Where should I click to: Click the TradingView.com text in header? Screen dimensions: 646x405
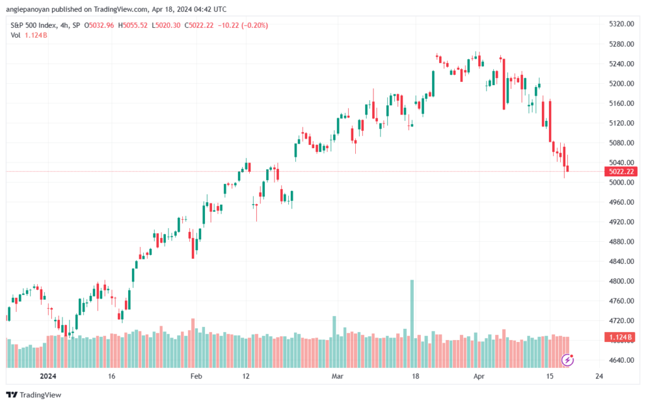(120, 9)
